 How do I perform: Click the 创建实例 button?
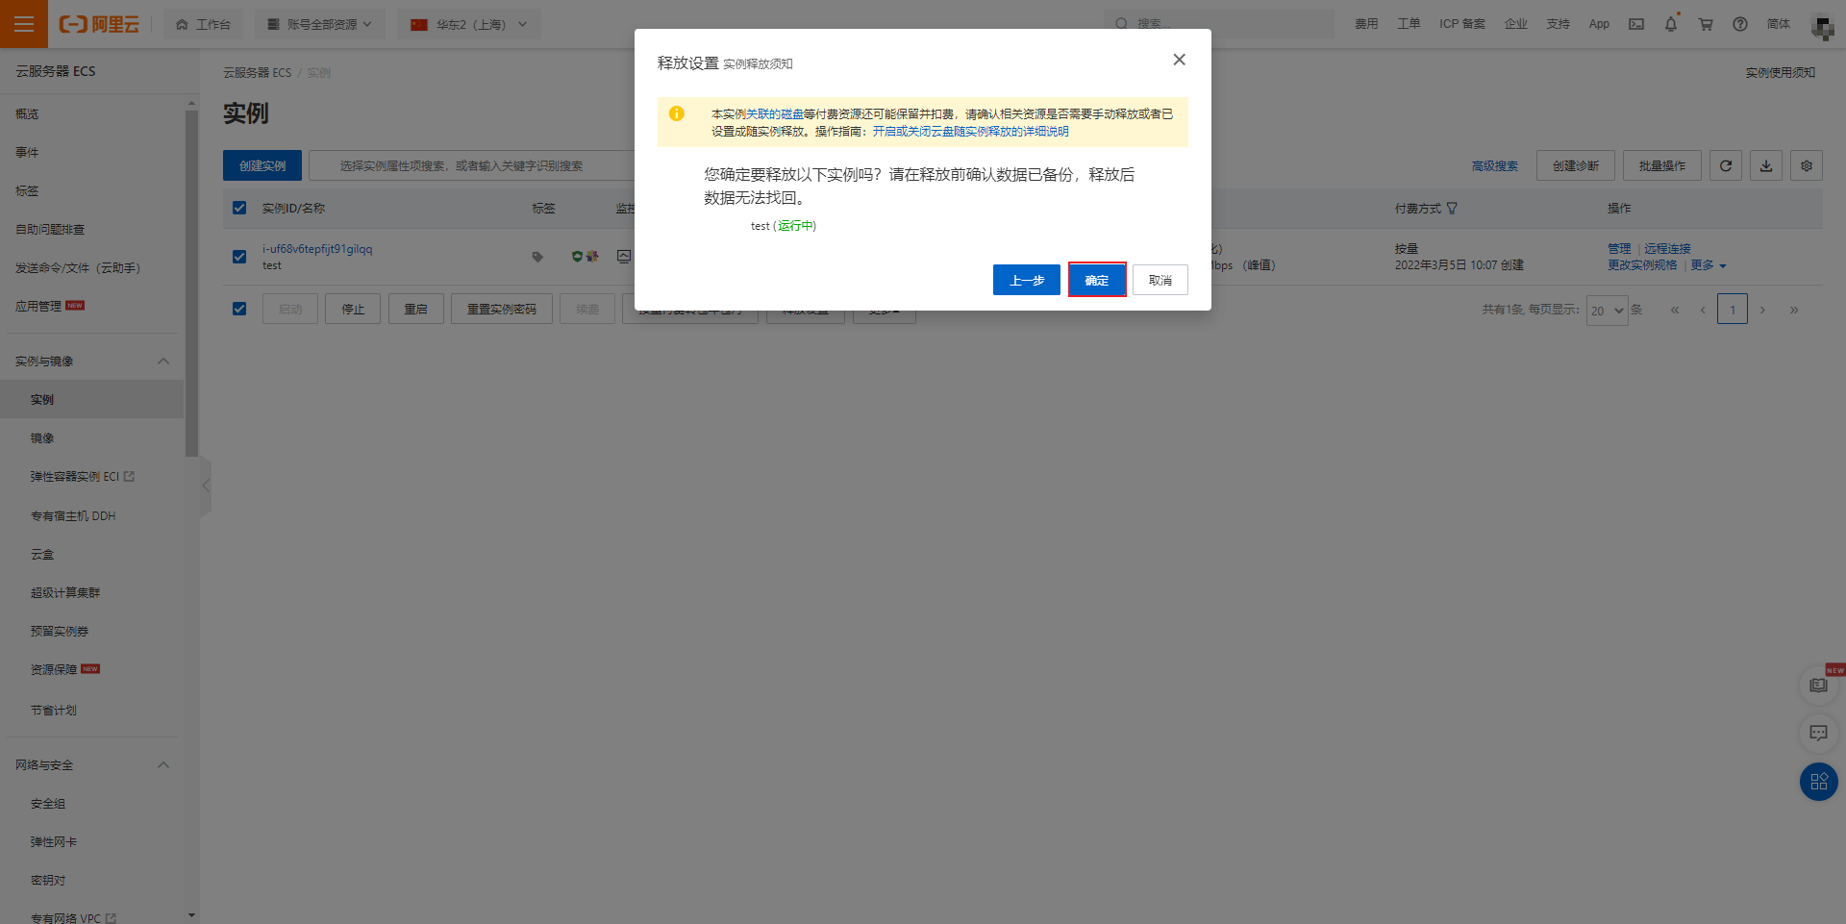[x=262, y=165]
